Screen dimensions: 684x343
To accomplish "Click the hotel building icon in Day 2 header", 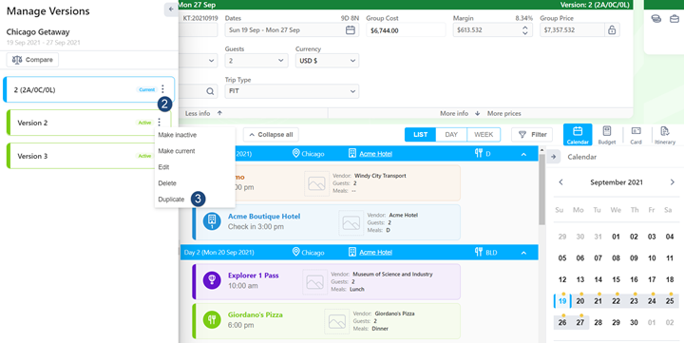I will [352, 252].
